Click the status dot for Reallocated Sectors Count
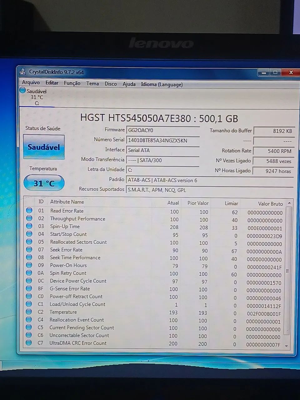Viewport: 300px width, 400px height. [x=29, y=242]
